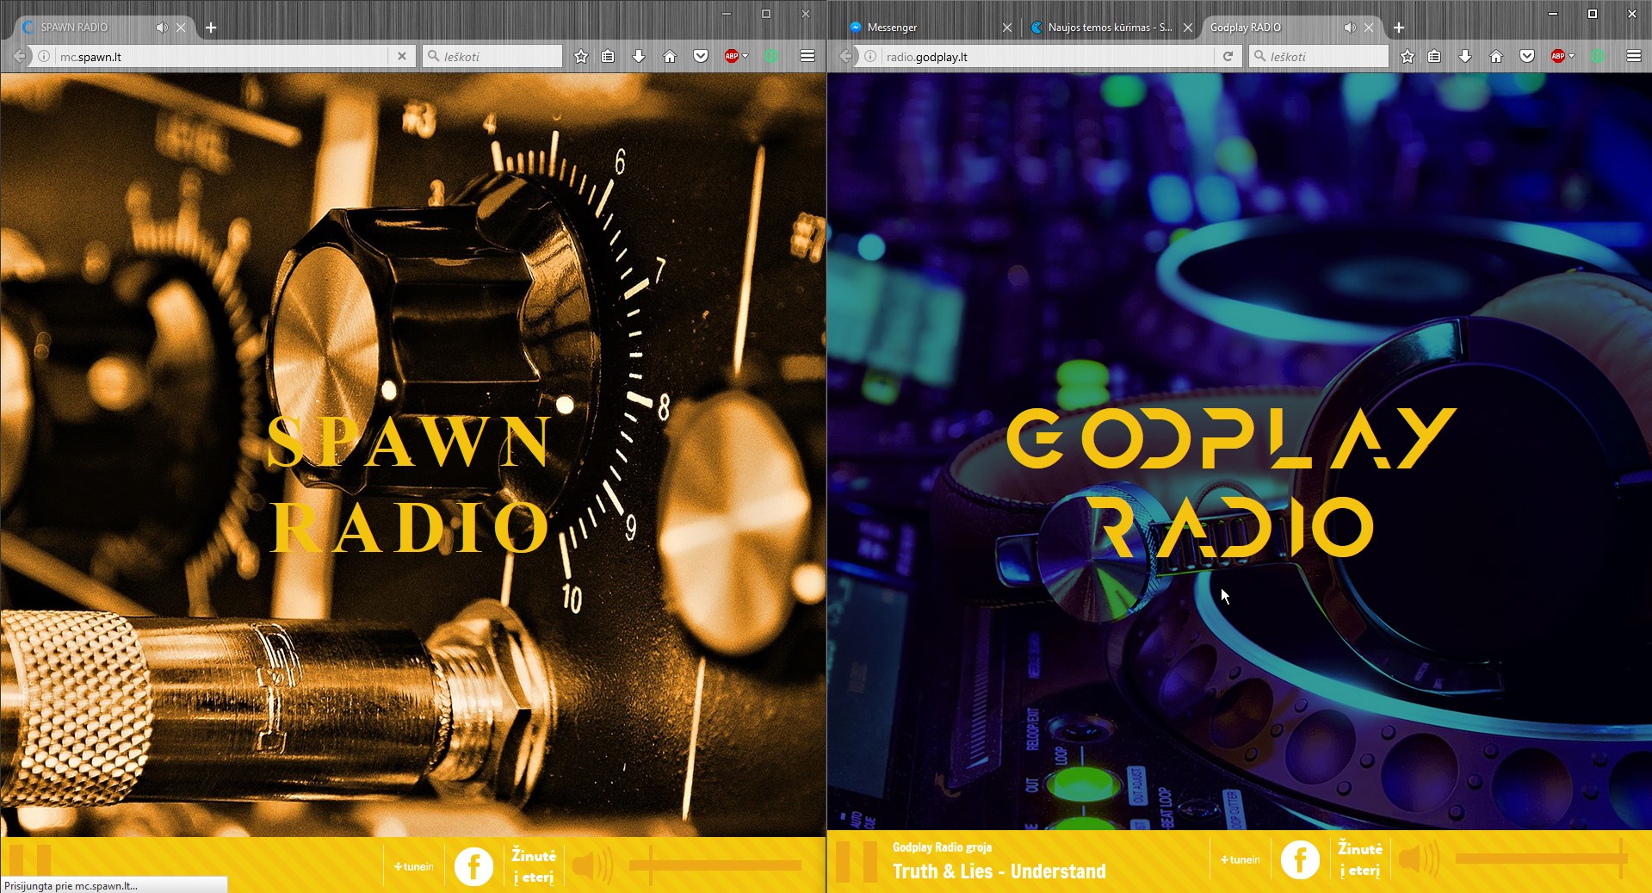The image size is (1652, 893).
Task: Maximize the left browser window
Action: click(x=766, y=14)
